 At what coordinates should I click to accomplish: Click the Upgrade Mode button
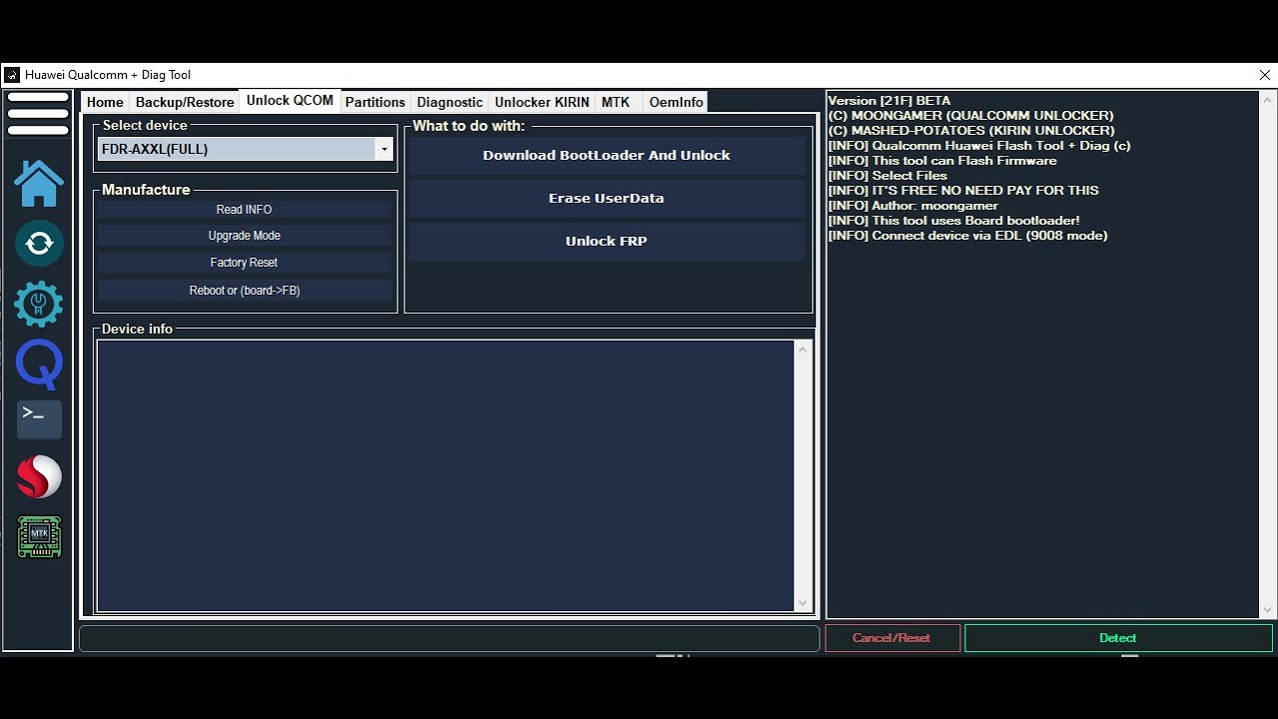245,236
